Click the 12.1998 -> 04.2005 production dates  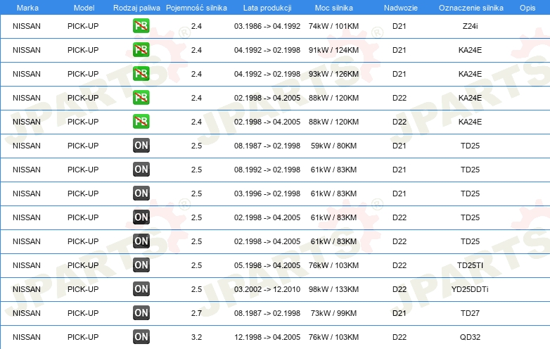point(267,337)
